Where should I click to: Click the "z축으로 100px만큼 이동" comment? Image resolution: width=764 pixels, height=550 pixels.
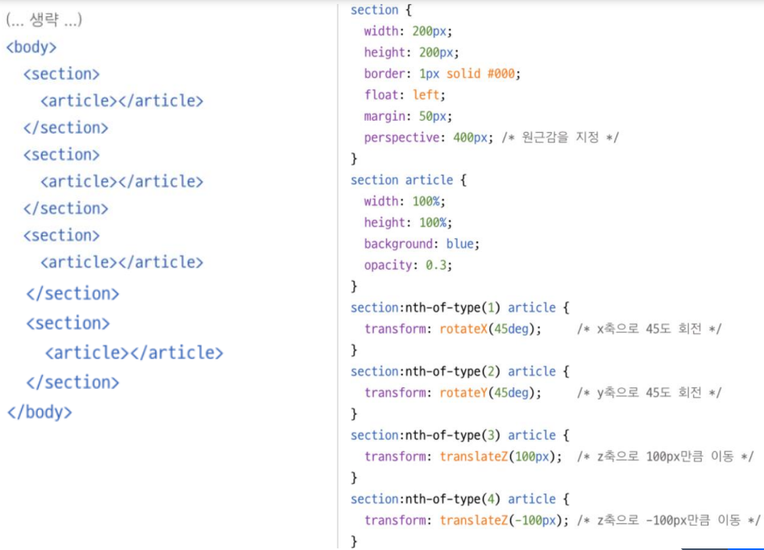665,457
